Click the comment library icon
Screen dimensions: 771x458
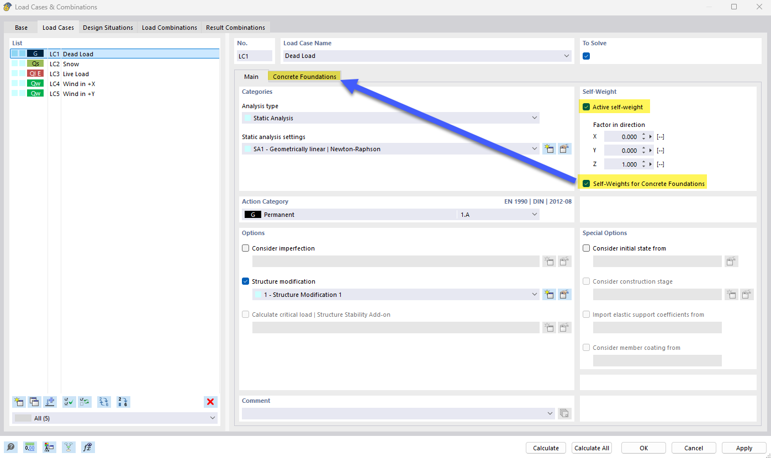[x=564, y=413]
